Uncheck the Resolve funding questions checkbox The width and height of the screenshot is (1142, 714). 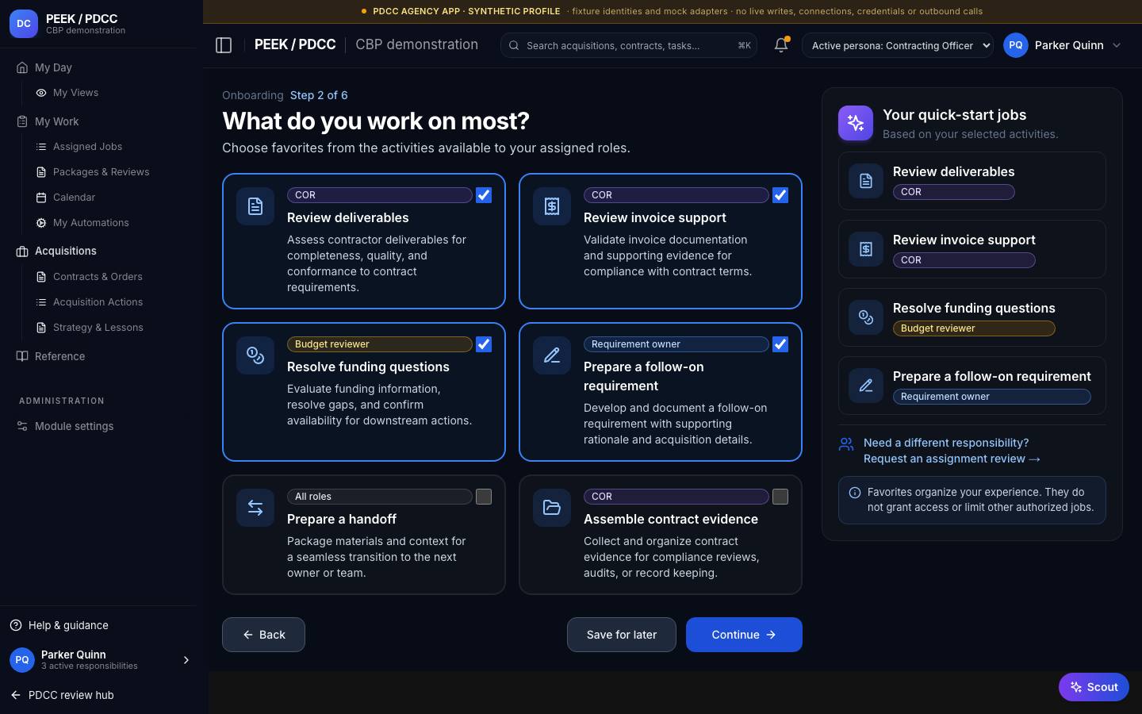coord(484,344)
